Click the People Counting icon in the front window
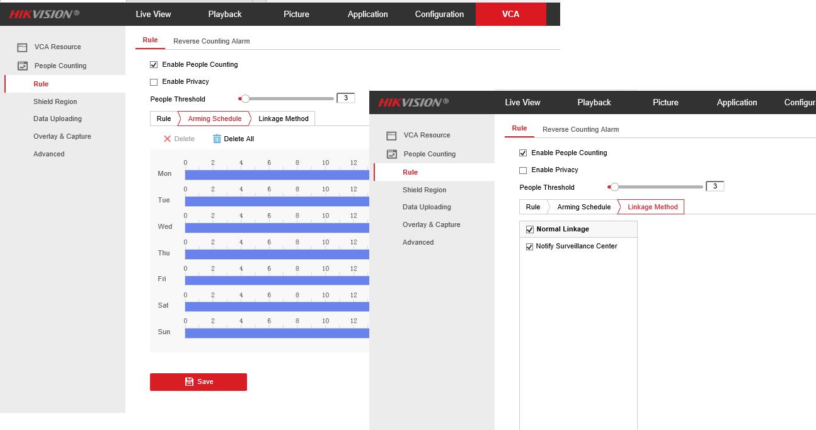 click(x=391, y=154)
